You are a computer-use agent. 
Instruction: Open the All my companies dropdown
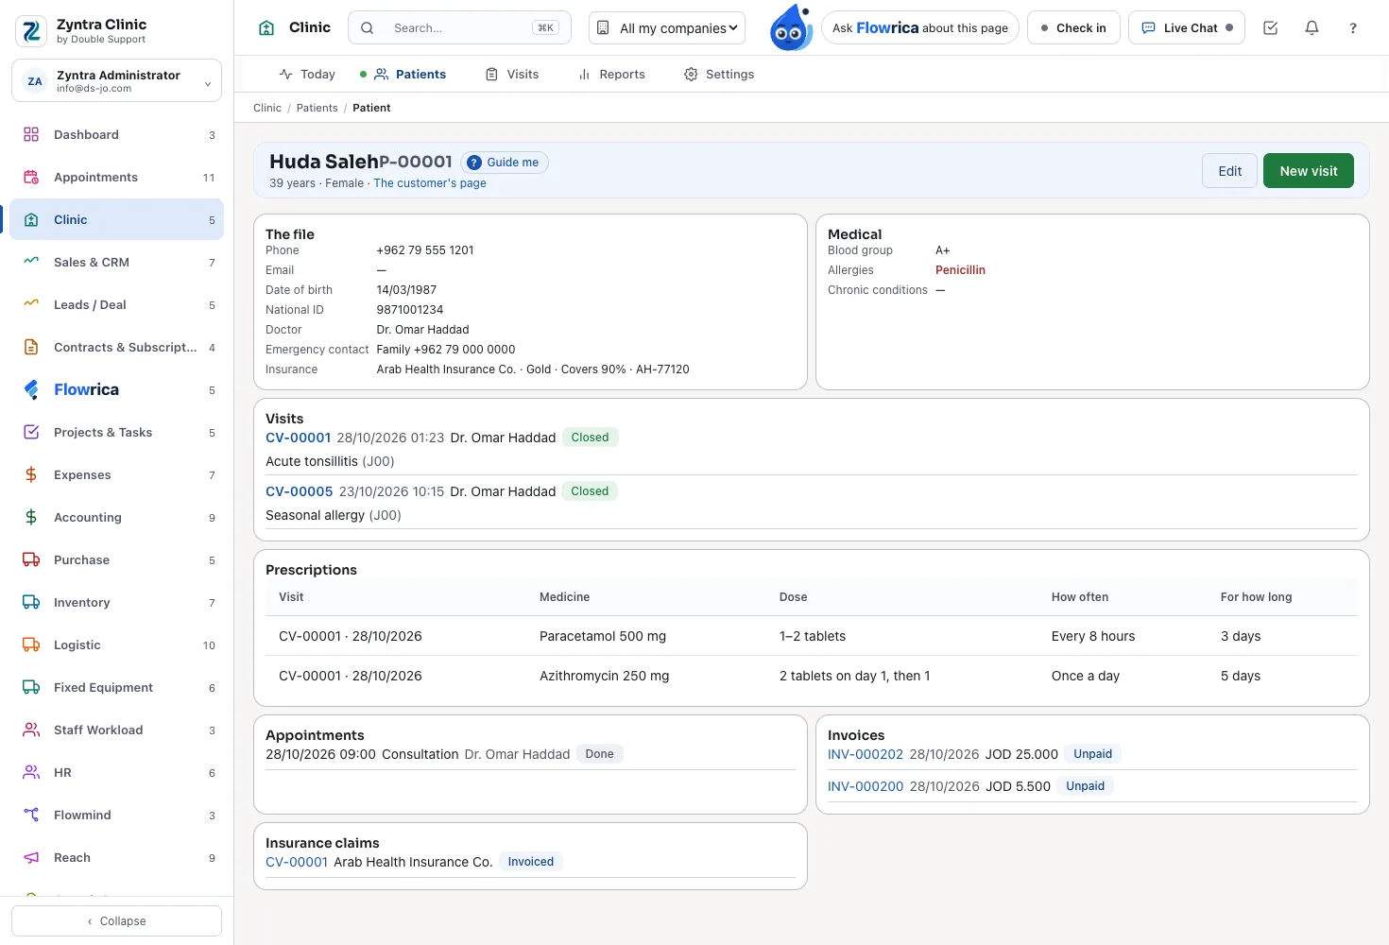tap(667, 28)
